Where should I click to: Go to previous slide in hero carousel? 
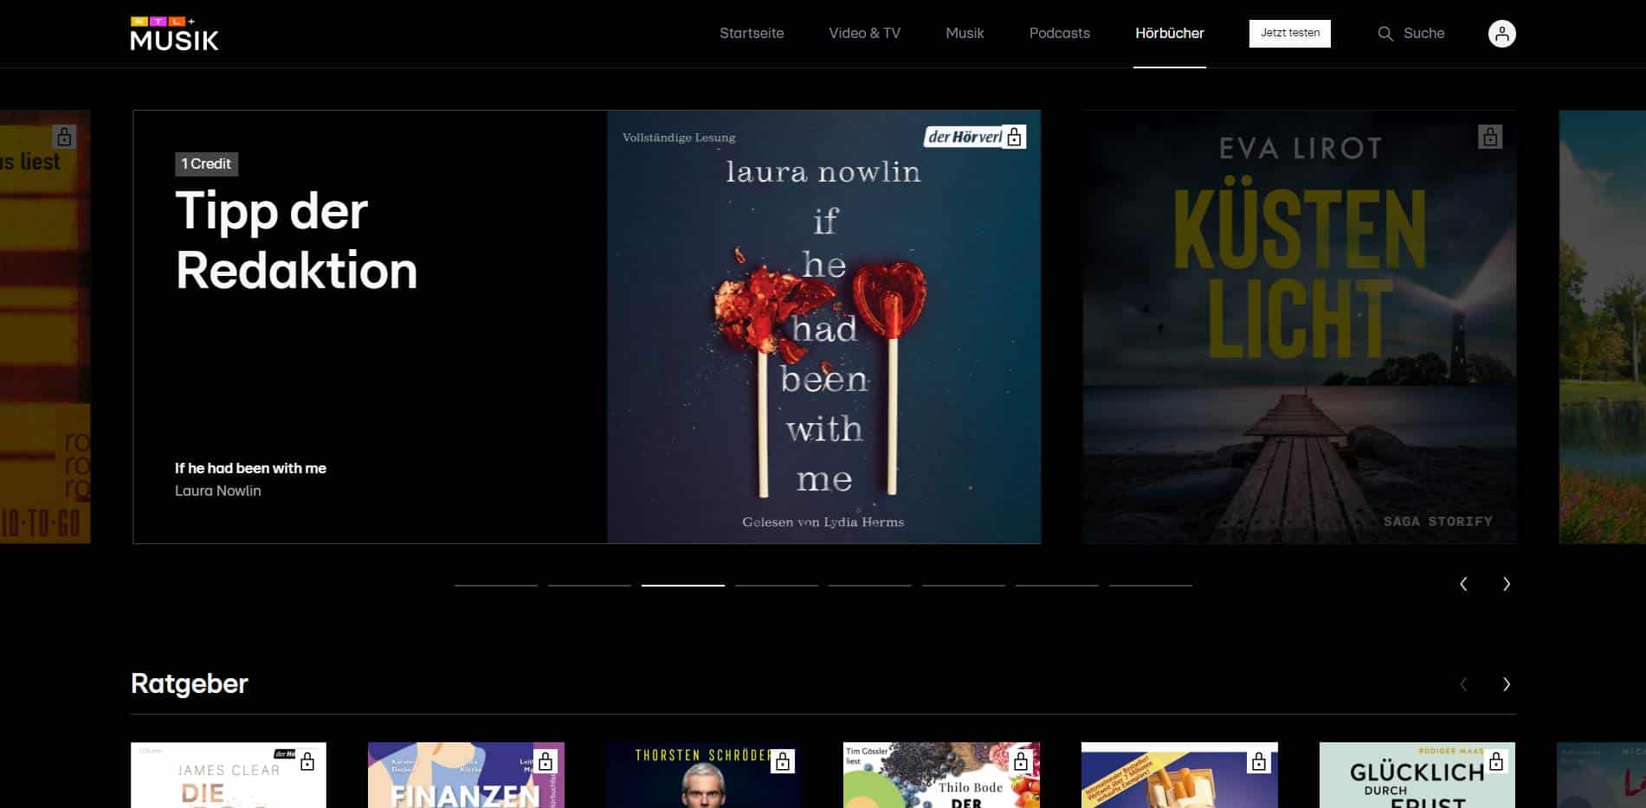point(1463,584)
